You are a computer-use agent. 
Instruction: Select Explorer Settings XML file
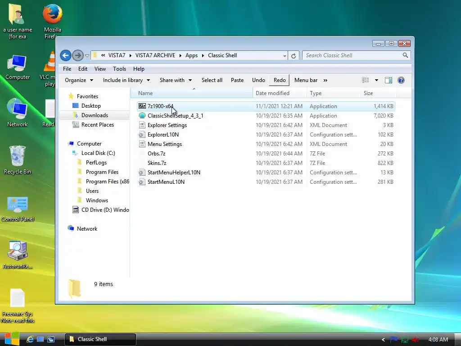[266, 125]
